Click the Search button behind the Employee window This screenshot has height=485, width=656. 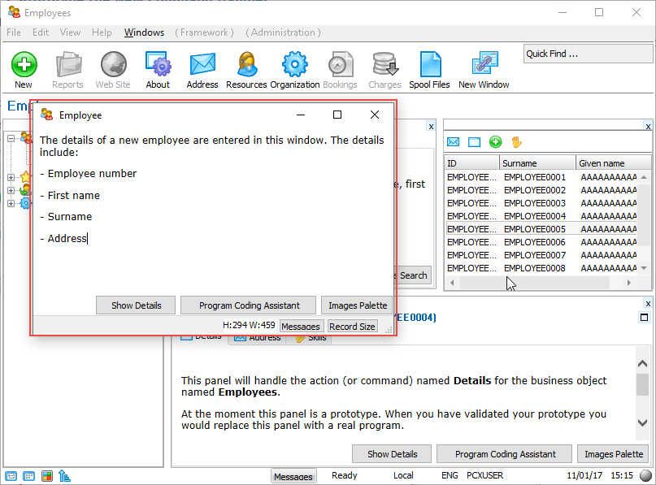pos(413,275)
